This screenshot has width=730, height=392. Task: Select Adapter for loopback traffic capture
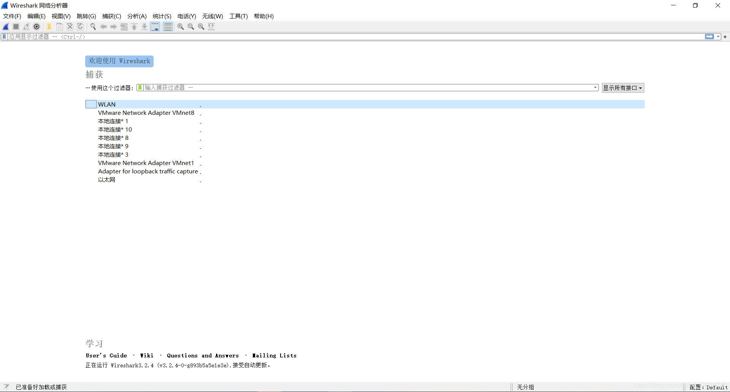point(365,171)
